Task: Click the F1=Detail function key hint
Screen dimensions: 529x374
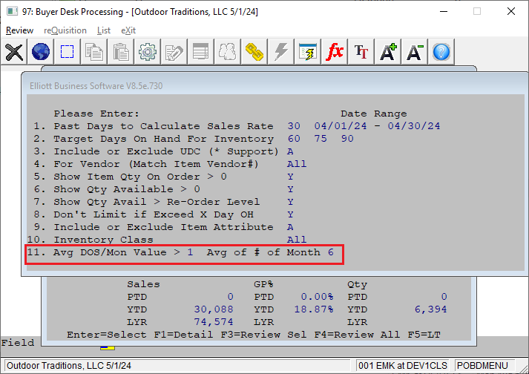Action: click(x=183, y=335)
